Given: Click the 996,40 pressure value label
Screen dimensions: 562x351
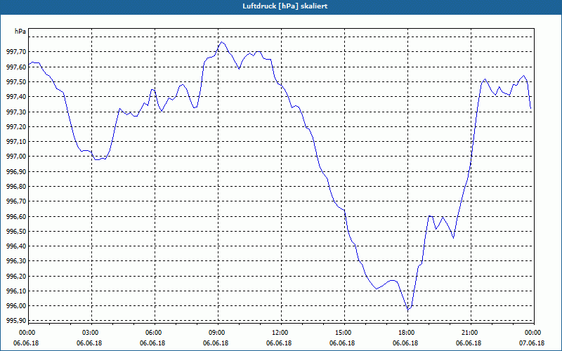Looking at the screenshot, I should 16,246.
